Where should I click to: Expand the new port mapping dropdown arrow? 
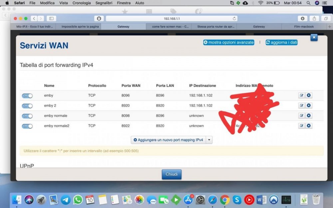coord(209,140)
